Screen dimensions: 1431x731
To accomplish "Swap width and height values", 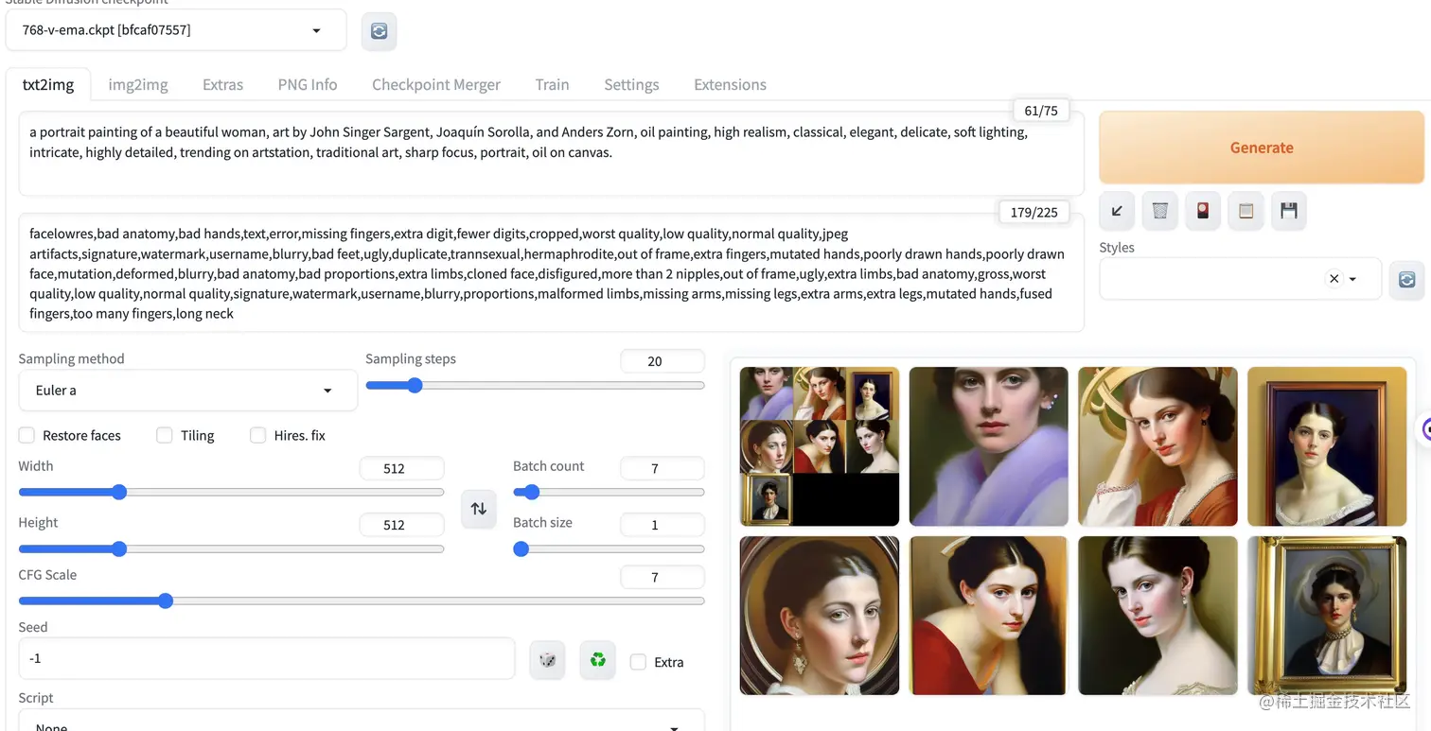I will pos(479,509).
